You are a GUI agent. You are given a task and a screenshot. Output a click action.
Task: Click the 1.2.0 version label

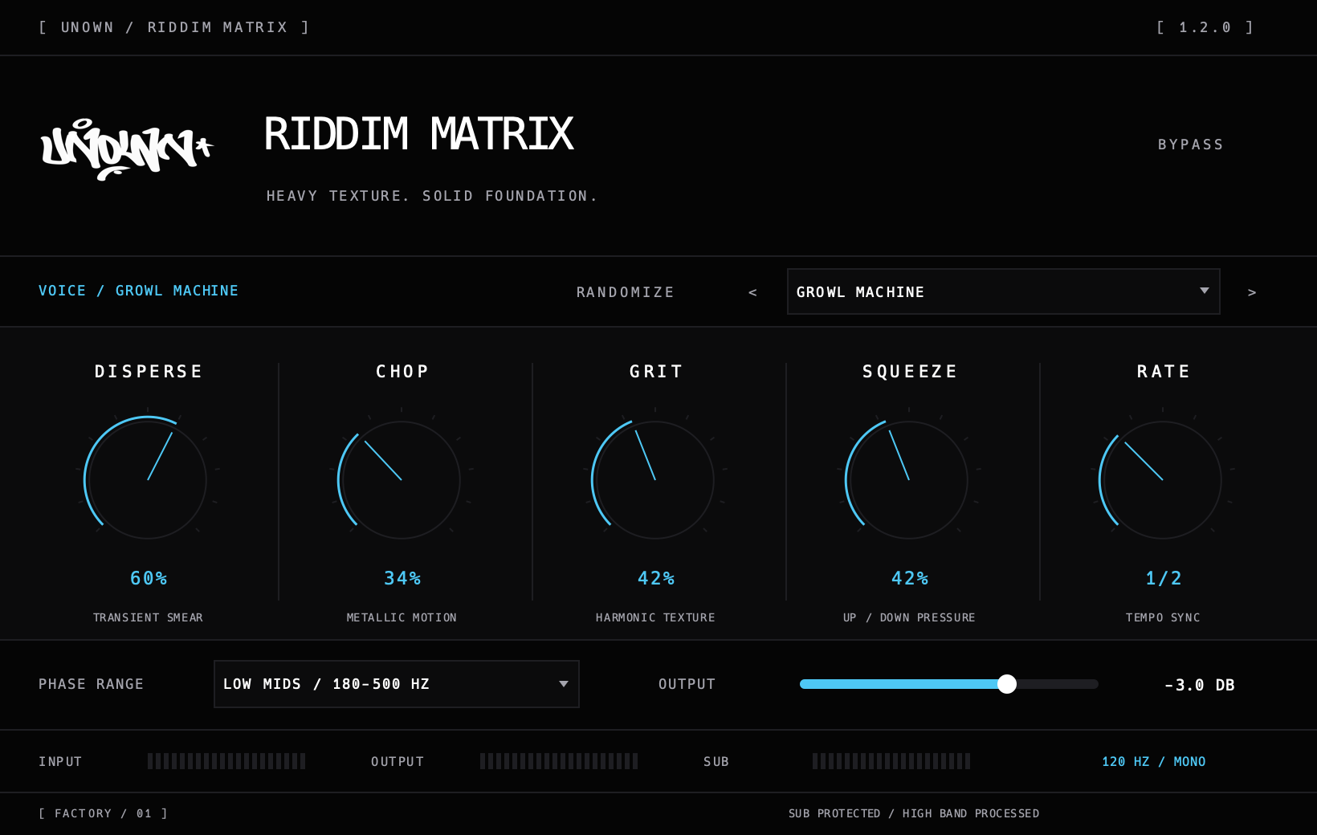1205,27
